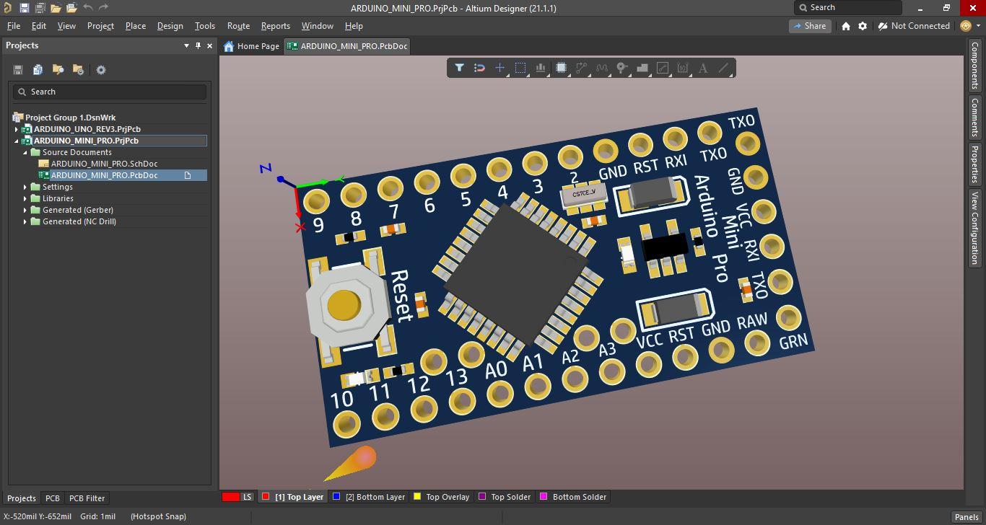Image resolution: width=986 pixels, height=525 pixels.
Task: Click Projects panel folder view icon
Action: [58, 70]
